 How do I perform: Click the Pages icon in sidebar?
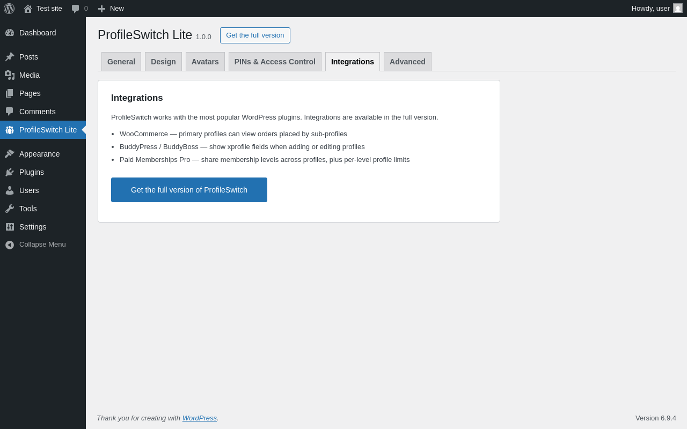pos(10,93)
